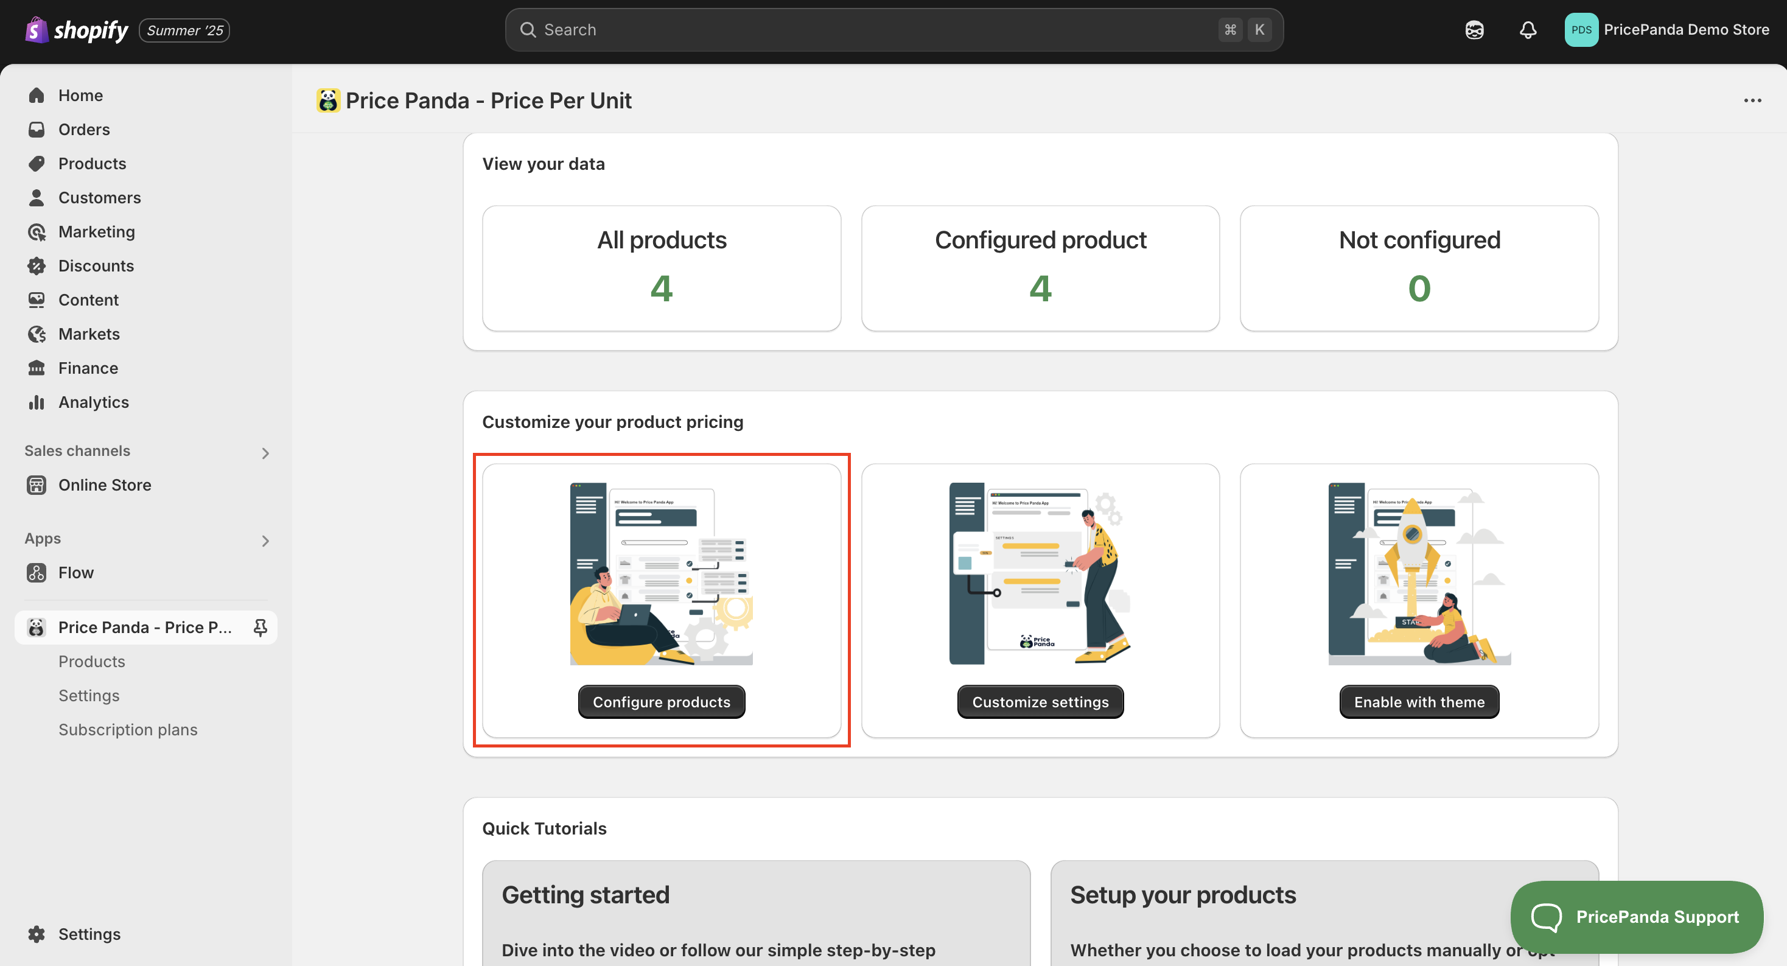Open PricePanda Support chat
Image resolution: width=1787 pixels, height=966 pixels.
tap(1636, 917)
